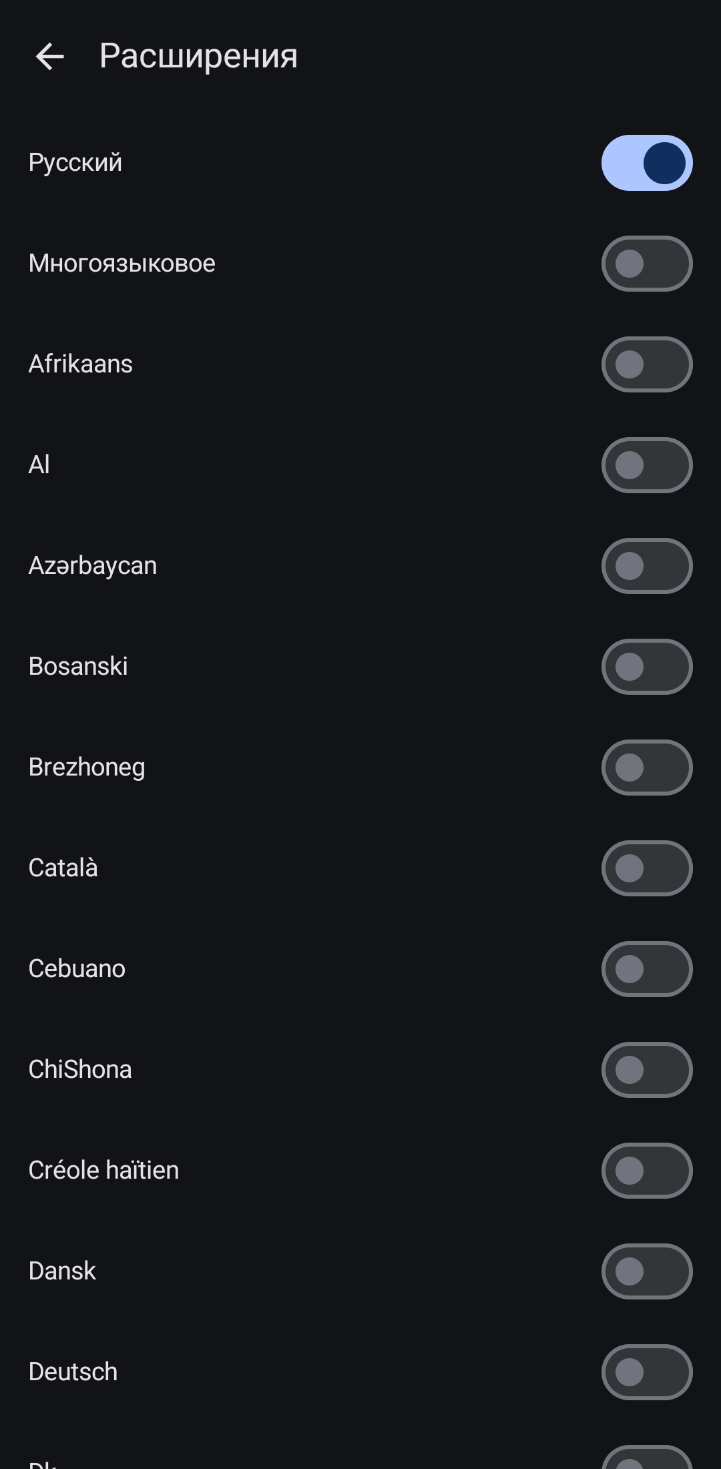
Task: Enable the Cebuano toggle
Action: click(646, 969)
